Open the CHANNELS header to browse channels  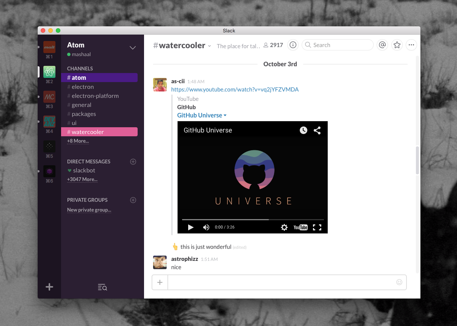click(80, 69)
